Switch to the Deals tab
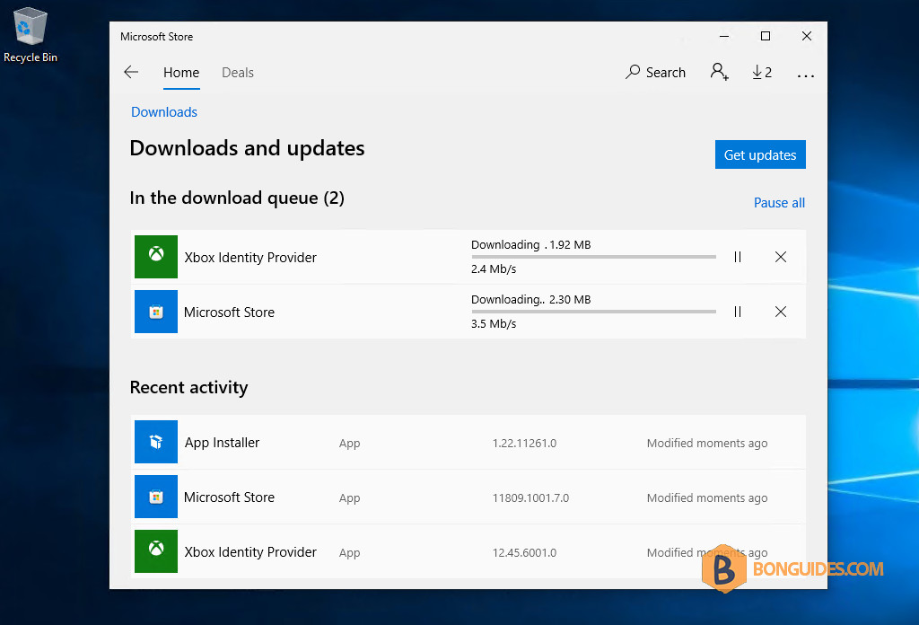919x625 pixels. tap(237, 72)
